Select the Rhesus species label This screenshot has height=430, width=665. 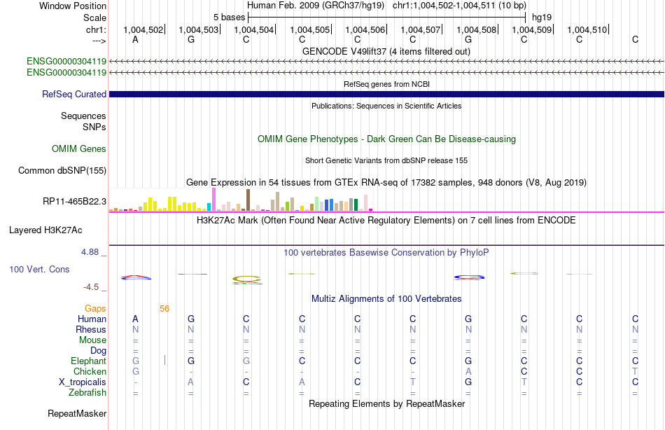pyautogui.click(x=91, y=329)
